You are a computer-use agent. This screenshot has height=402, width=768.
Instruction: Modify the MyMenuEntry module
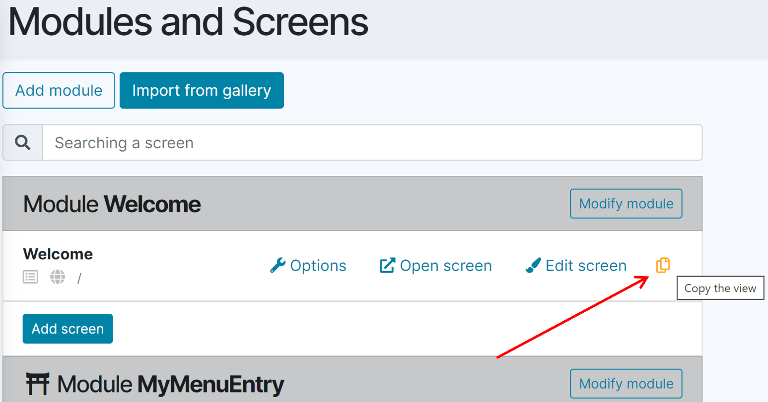click(x=626, y=384)
